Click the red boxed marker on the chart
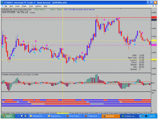Image resolution: width=158 pixels, height=119 pixels. point(66,56)
